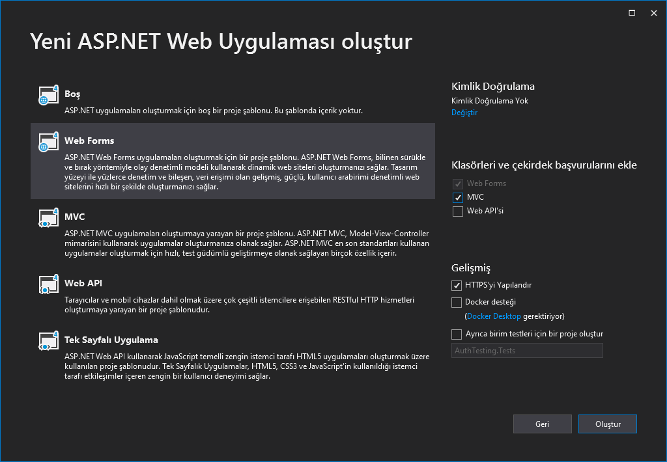The width and height of the screenshot is (667, 462).
Task: Click Klasörleri ve çekirdek başvurularını ekle heading
Action: coord(544,165)
